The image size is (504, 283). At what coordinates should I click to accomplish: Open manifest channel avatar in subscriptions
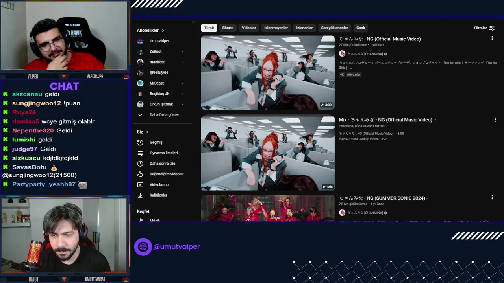140,62
